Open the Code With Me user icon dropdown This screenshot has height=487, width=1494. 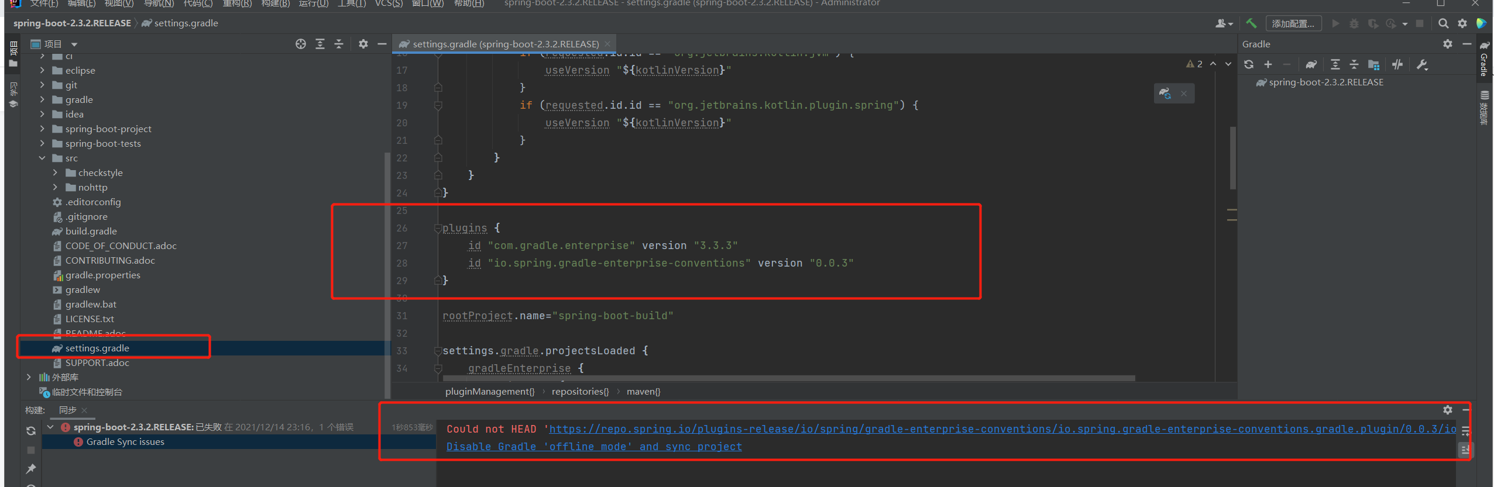[x=1224, y=23]
